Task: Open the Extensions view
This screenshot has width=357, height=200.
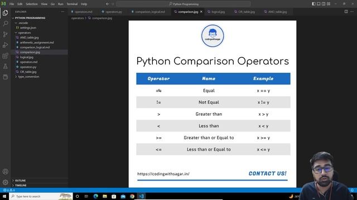Action: click(x=5, y=56)
